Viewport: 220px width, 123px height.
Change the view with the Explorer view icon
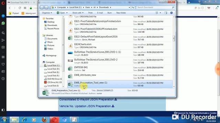coord(157,13)
